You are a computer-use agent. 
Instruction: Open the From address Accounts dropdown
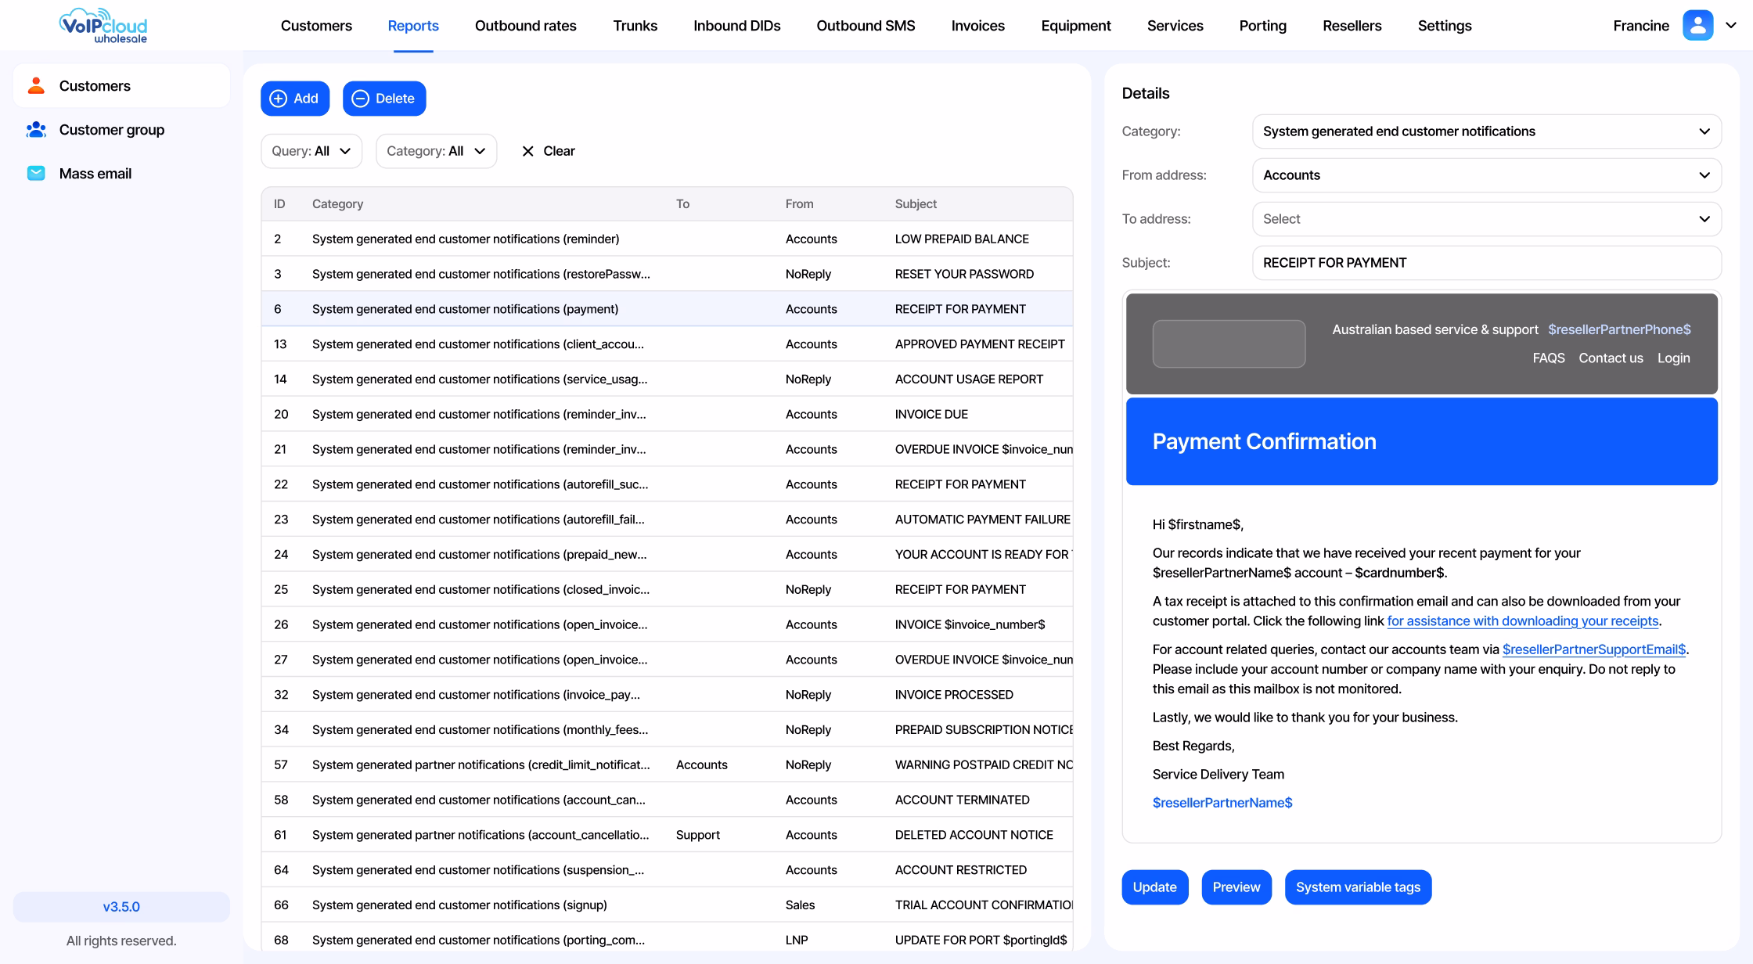1486,175
